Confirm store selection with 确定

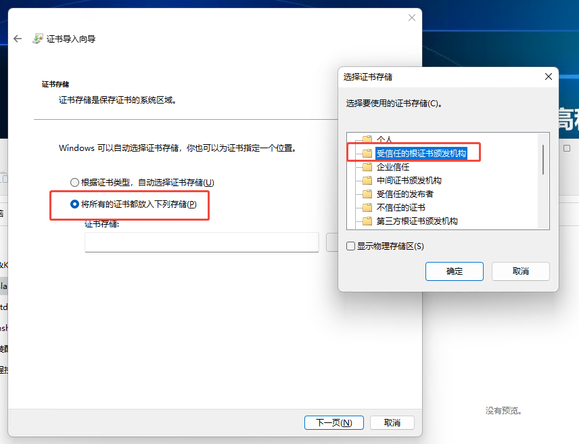pyautogui.click(x=454, y=271)
